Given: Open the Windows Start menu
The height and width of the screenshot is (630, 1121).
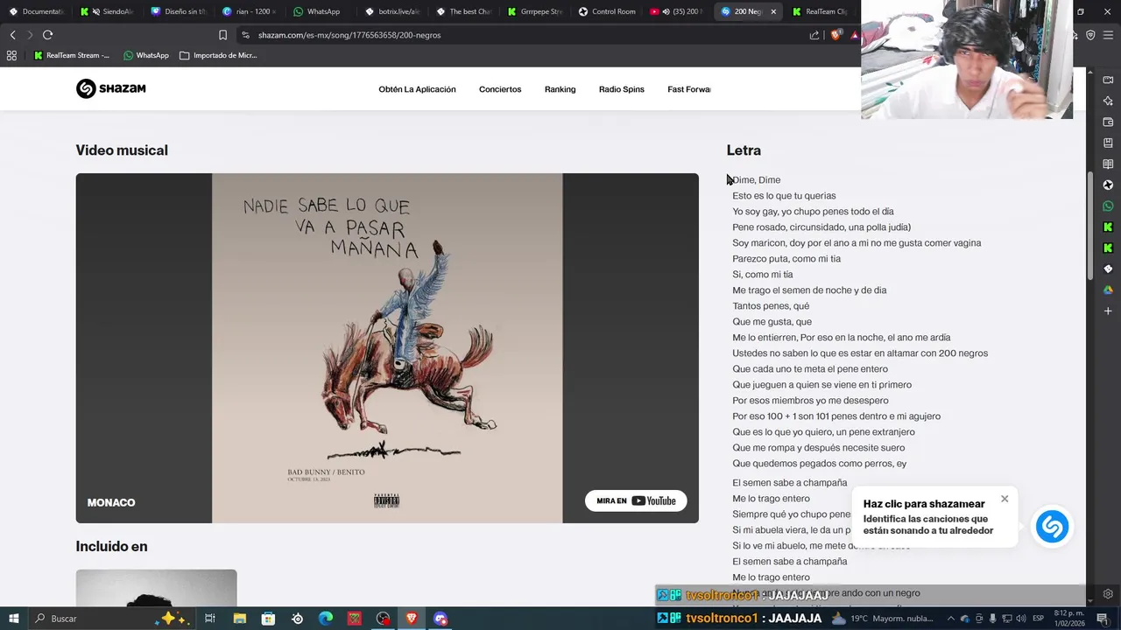Looking at the screenshot, I should (x=13, y=619).
